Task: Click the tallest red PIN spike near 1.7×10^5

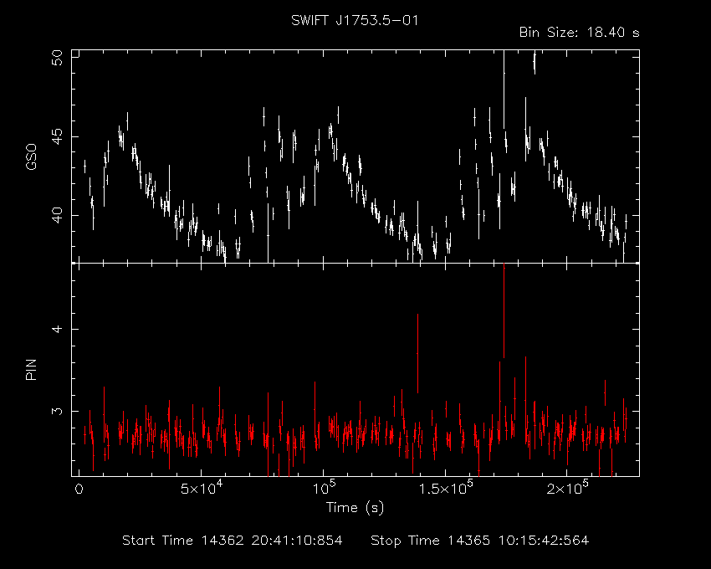Action: tap(504, 310)
